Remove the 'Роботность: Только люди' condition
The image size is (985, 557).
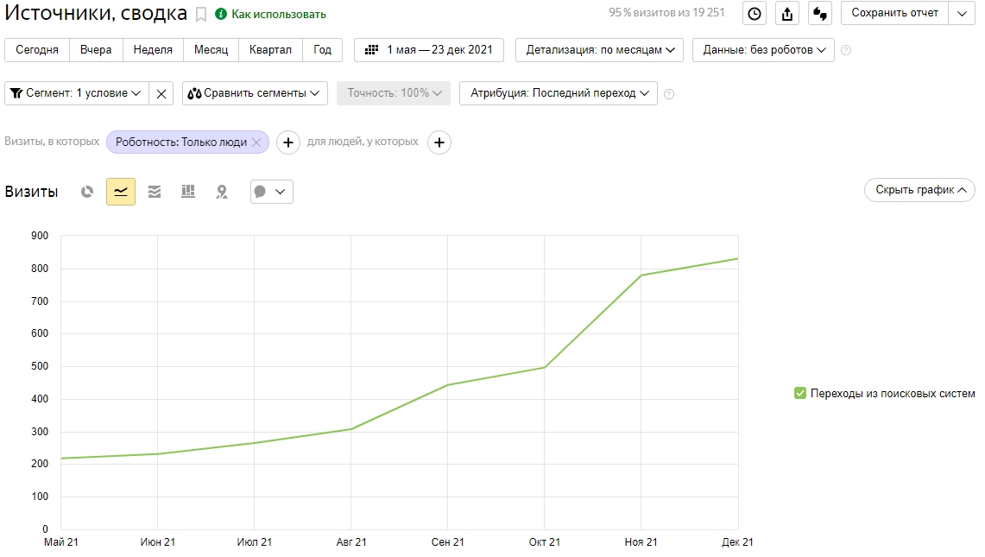256,142
